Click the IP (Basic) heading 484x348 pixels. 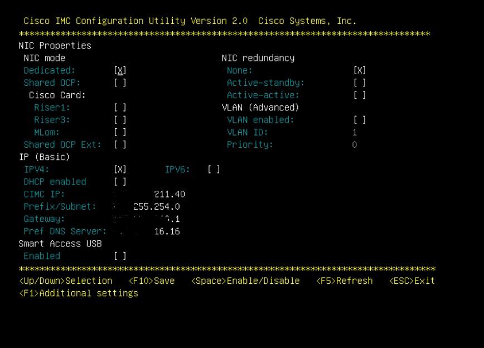pyautogui.click(x=45, y=157)
